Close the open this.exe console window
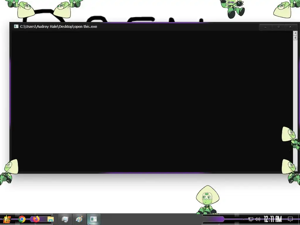Image resolution: width=300 pixels, height=225 pixels. pyautogui.click(x=290, y=27)
